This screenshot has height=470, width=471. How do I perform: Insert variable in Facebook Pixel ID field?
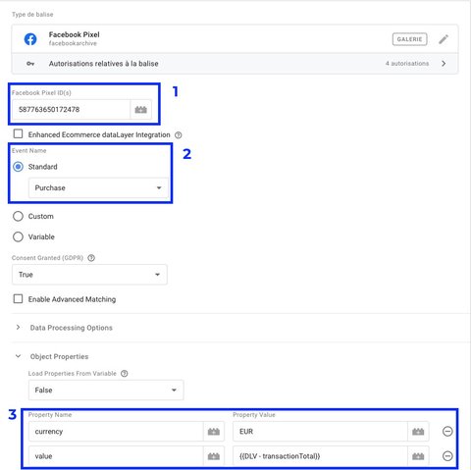click(x=141, y=110)
